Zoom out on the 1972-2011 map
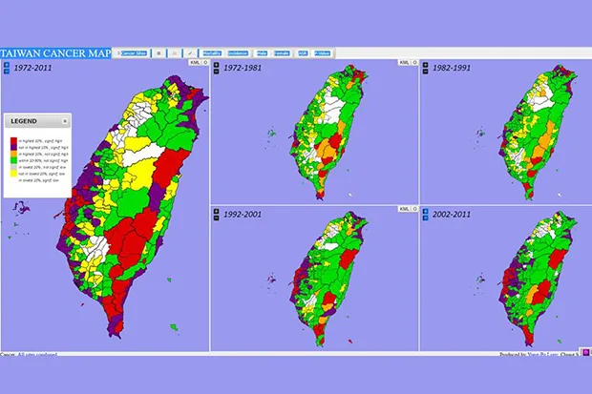The width and height of the screenshot is (592, 394). click(x=7, y=71)
